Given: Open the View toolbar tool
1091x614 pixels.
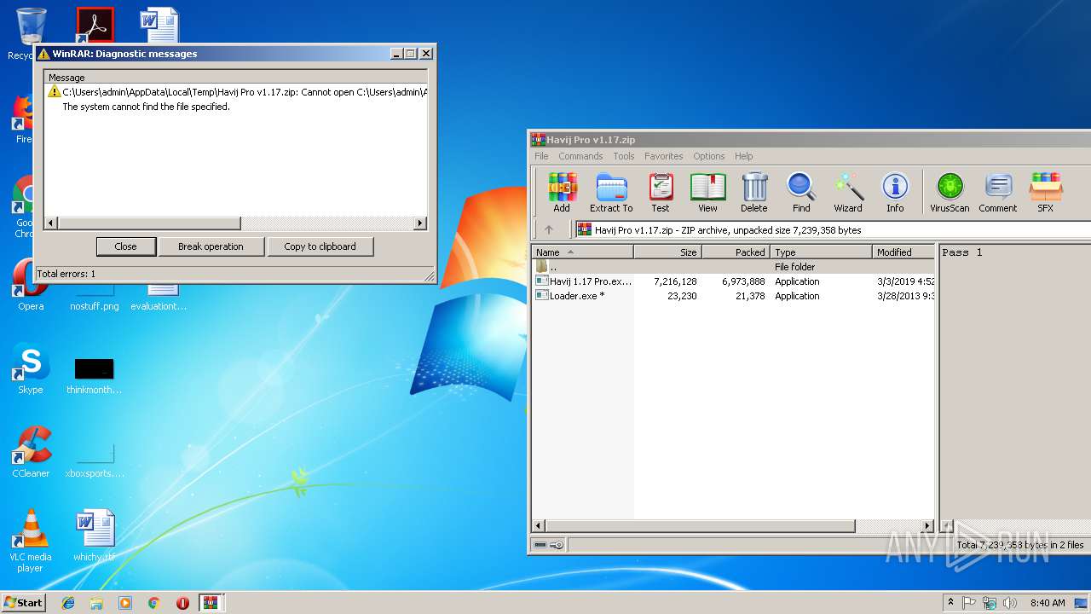Looking at the screenshot, I should click(707, 192).
